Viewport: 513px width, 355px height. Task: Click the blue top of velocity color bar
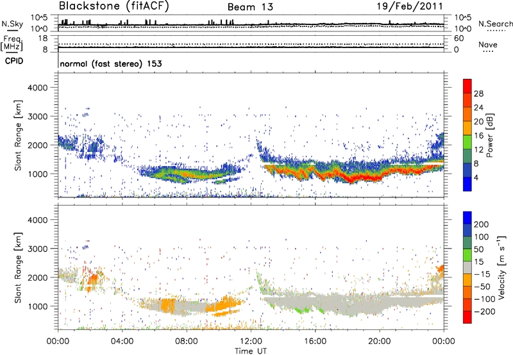point(467,218)
